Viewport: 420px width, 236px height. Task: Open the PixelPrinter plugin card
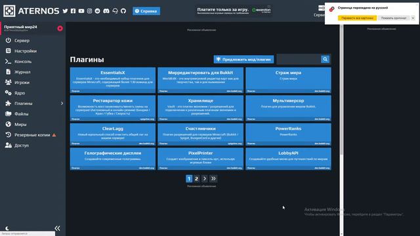tap(200, 159)
